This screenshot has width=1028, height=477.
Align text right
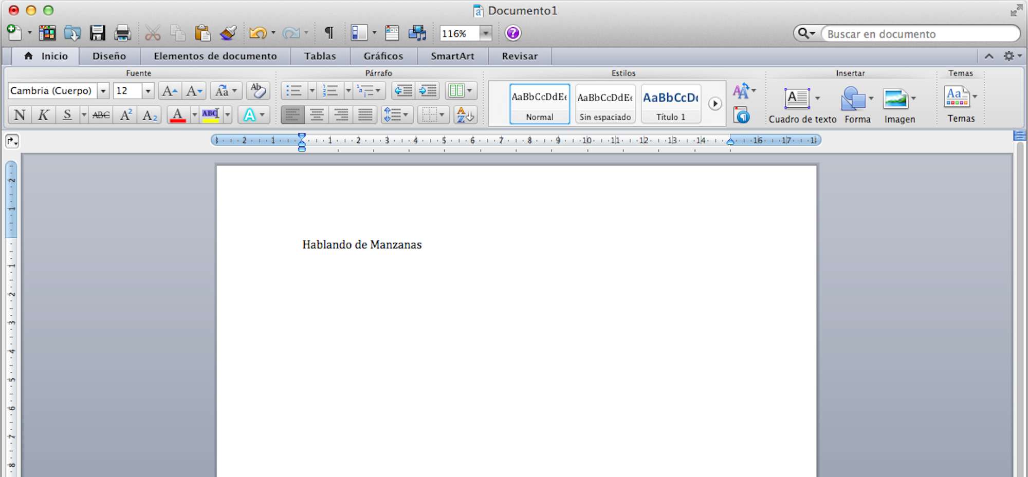[x=341, y=115]
